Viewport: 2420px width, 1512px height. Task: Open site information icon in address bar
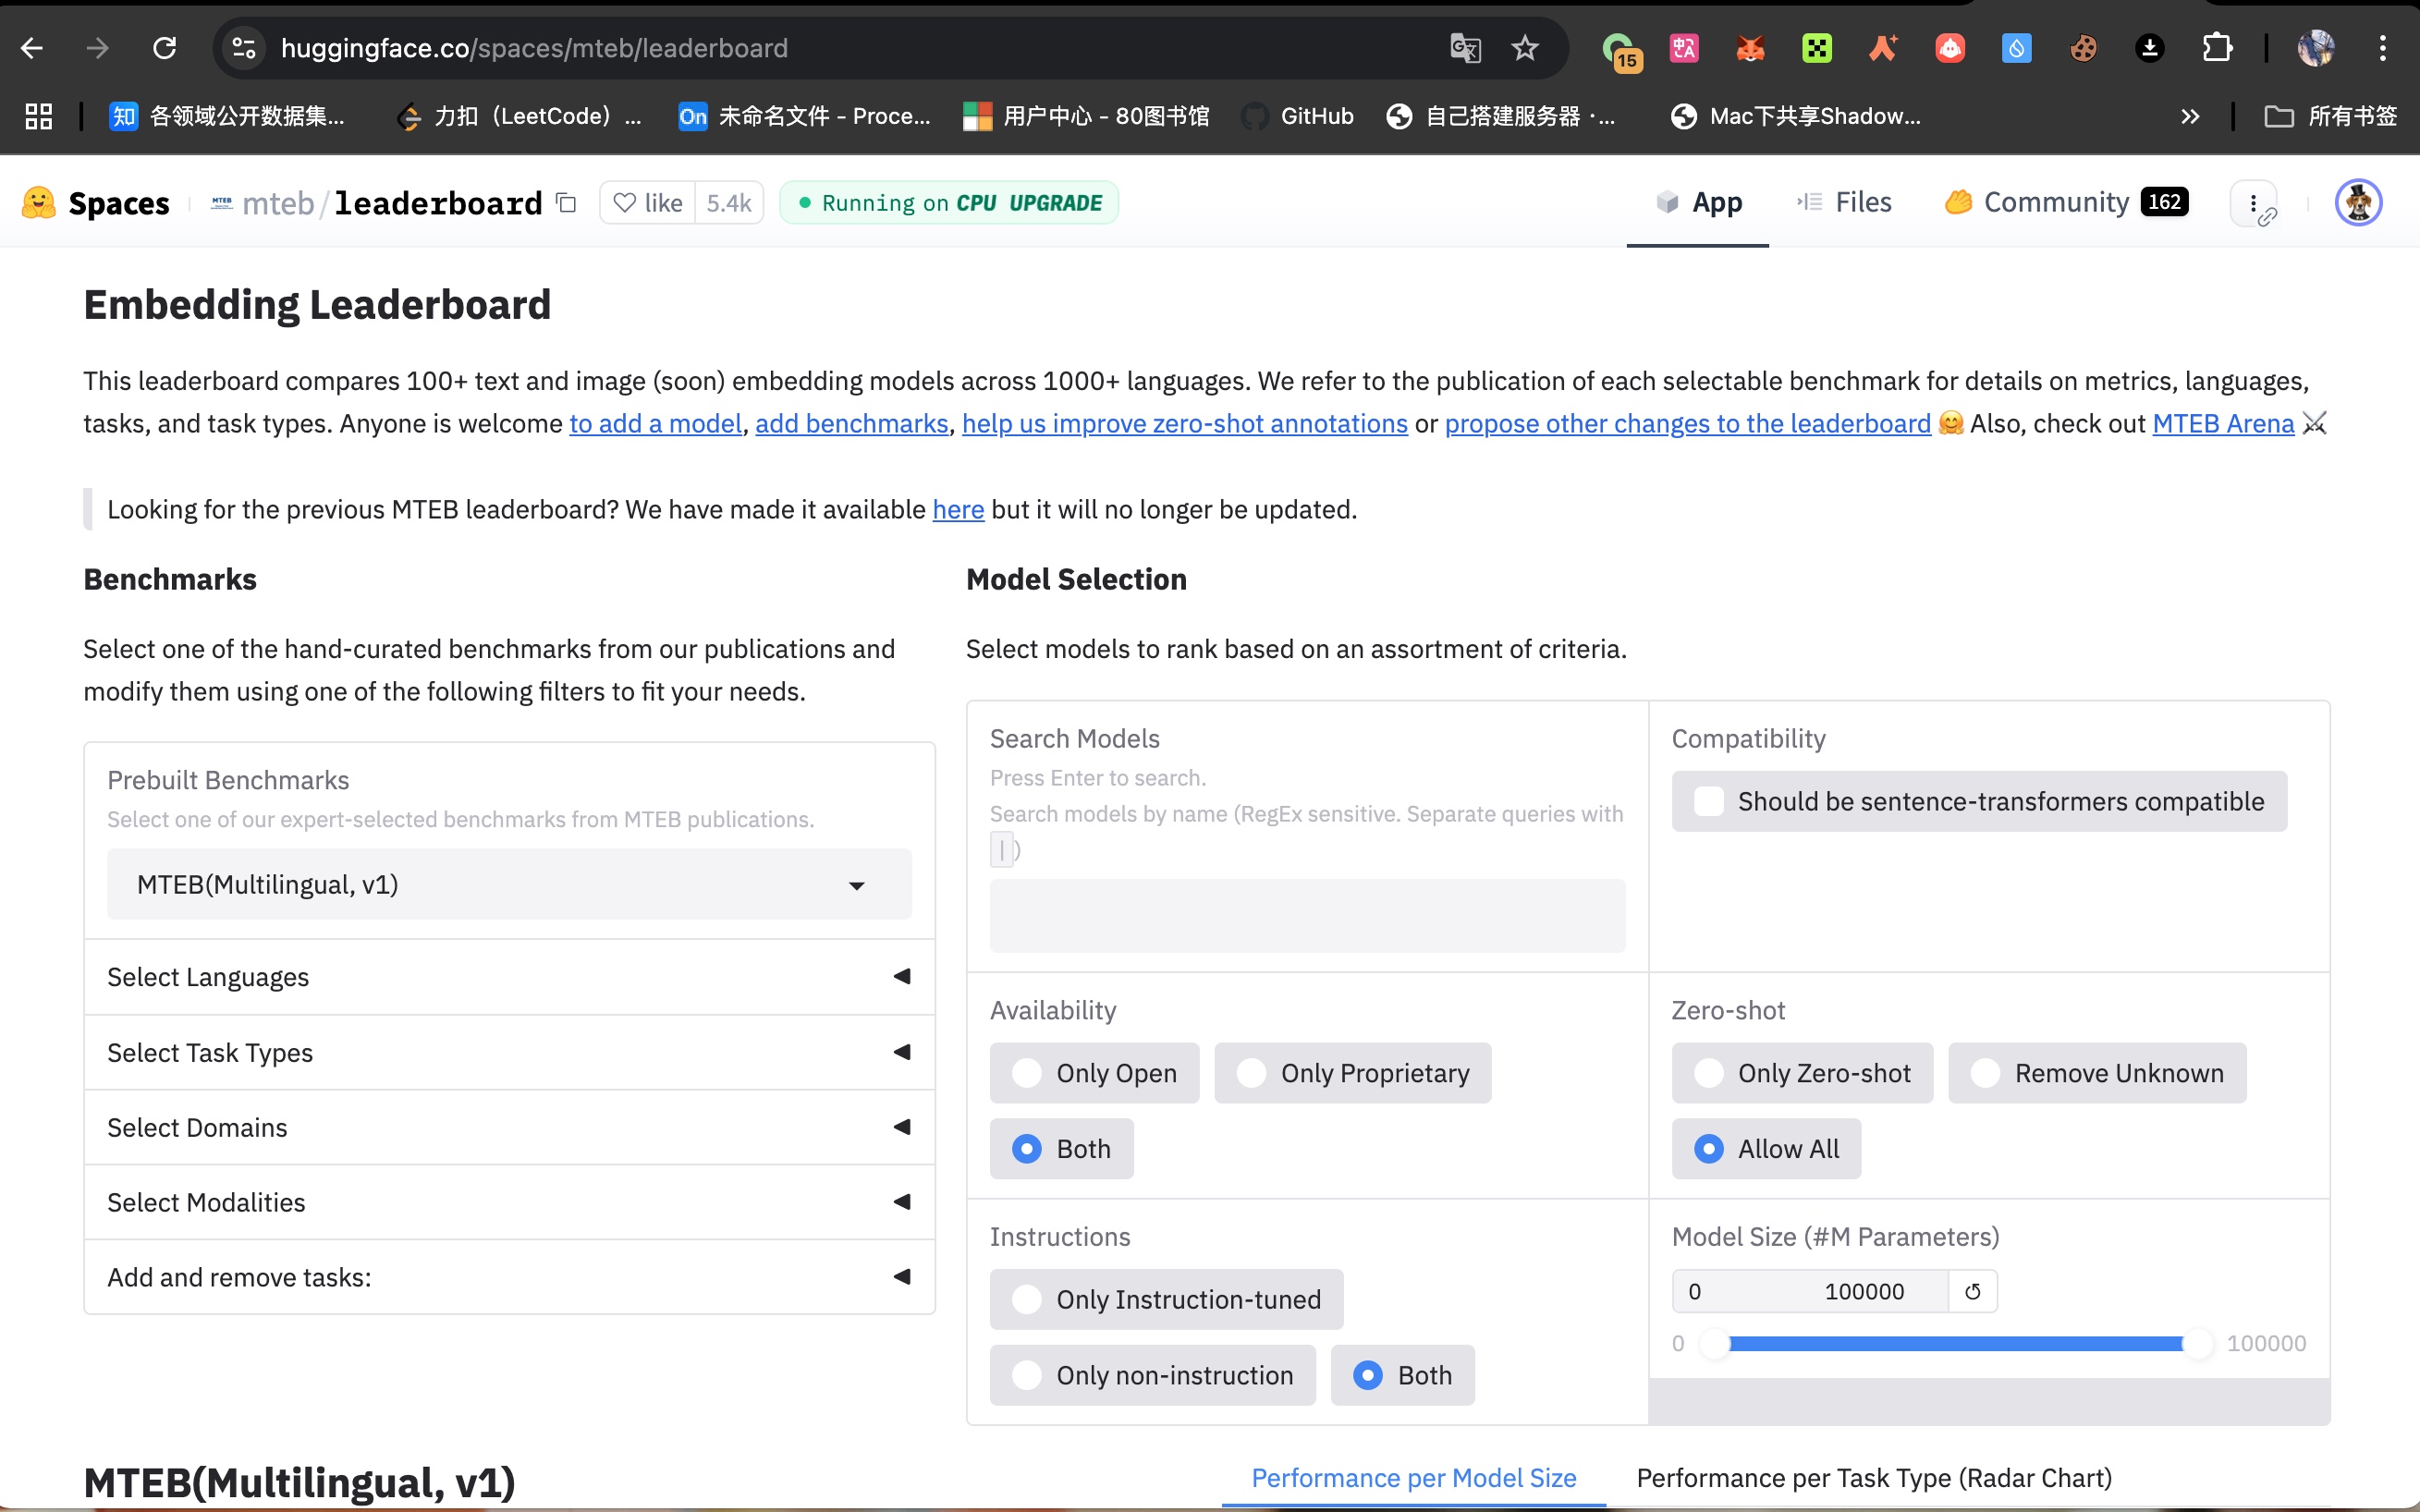point(244,48)
